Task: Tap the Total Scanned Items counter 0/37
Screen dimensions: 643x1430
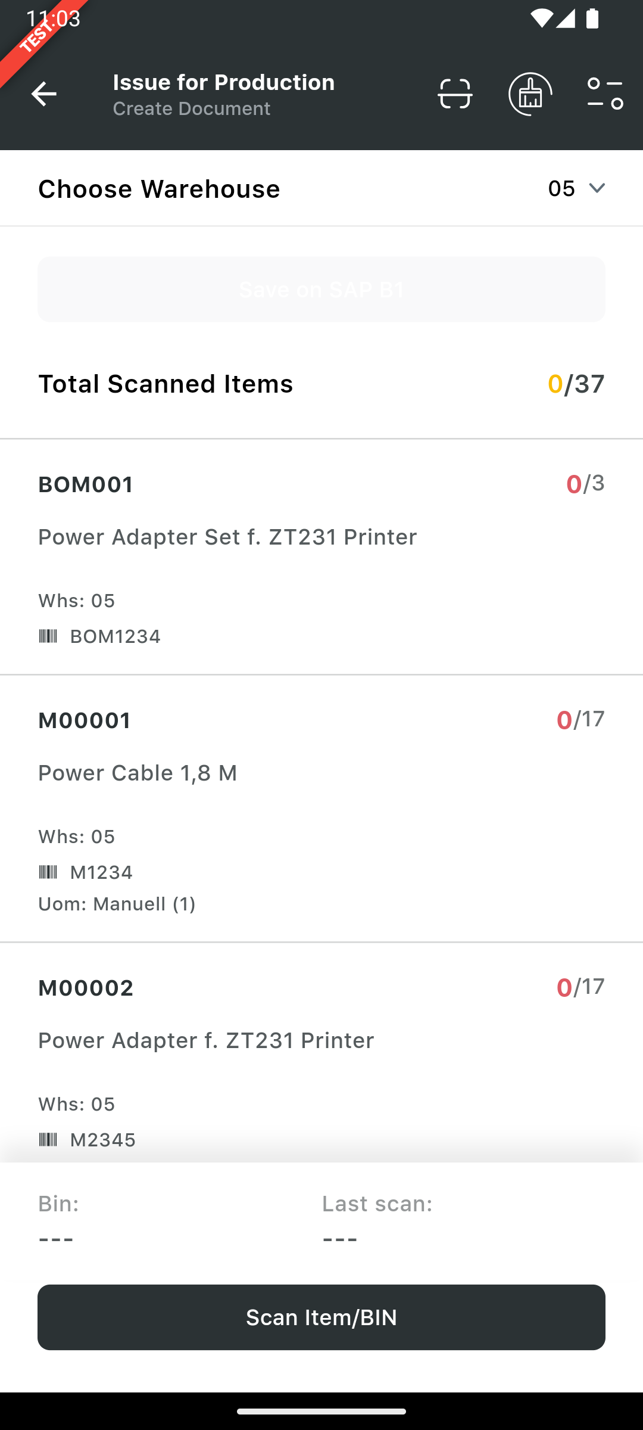Action: click(x=576, y=384)
